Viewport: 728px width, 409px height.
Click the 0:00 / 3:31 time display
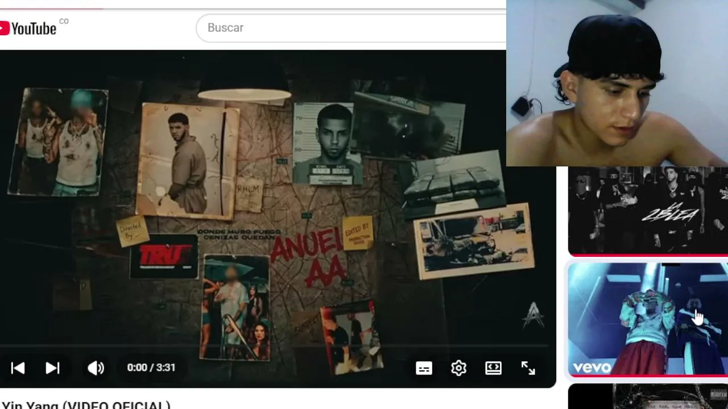point(151,368)
